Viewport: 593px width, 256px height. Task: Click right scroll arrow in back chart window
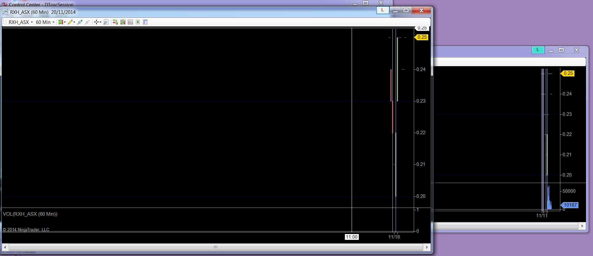[x=582, y=226]
